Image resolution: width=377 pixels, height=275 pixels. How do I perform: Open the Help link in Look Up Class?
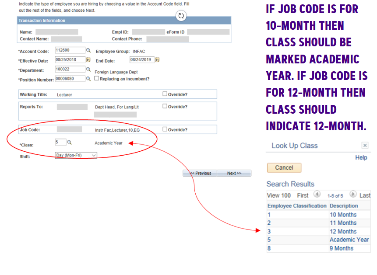tap(361, 157)
